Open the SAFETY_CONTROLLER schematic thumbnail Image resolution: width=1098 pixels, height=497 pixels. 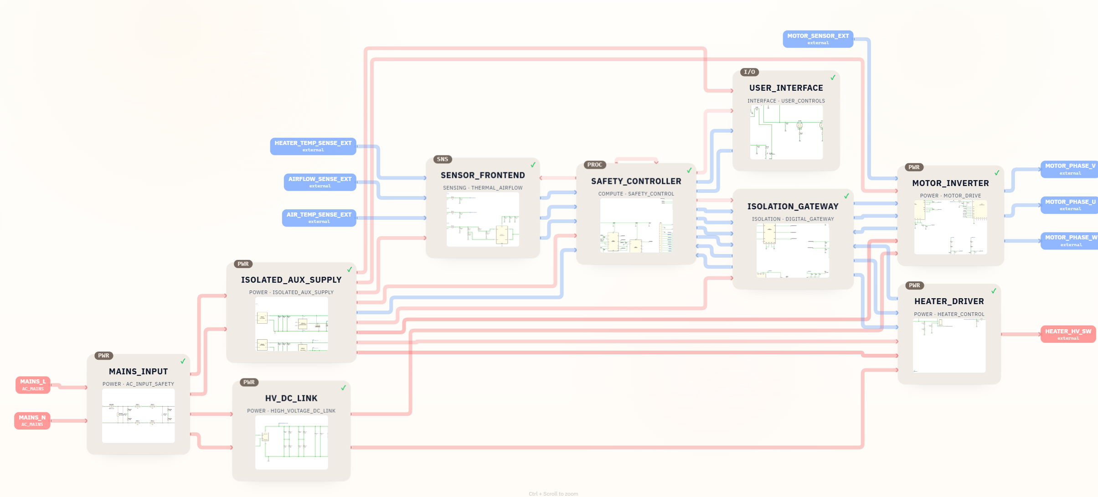[636, 225]
